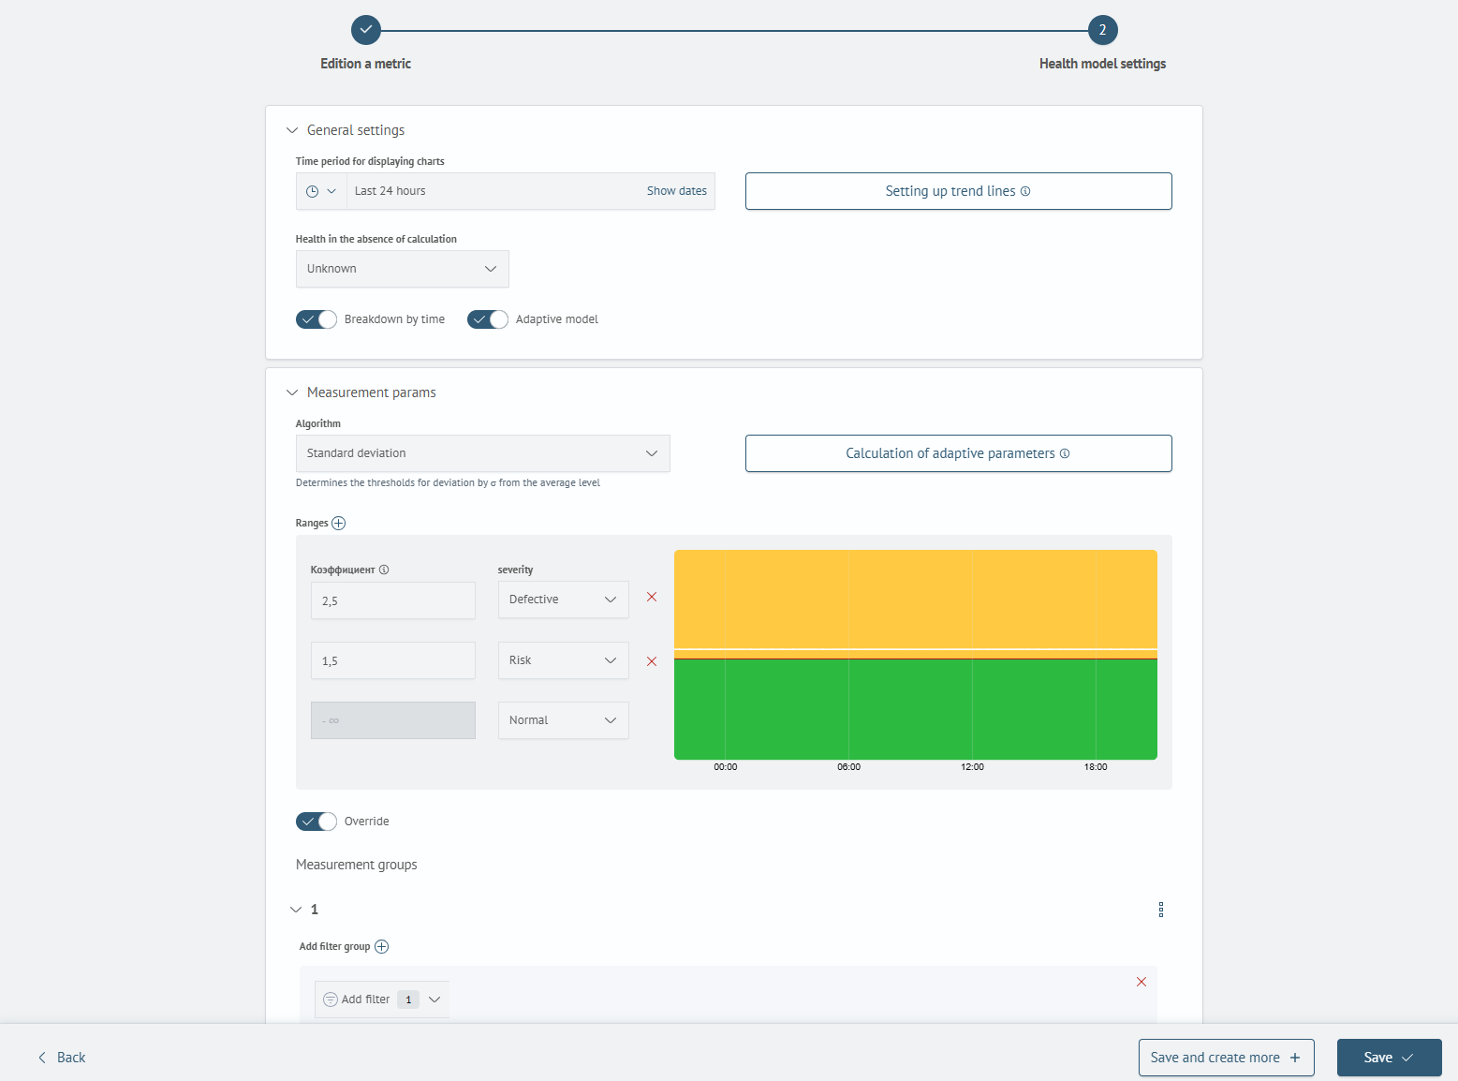Click the disabled minus infinity field
Screen dimensions: 1458x1081
[393, 720]
